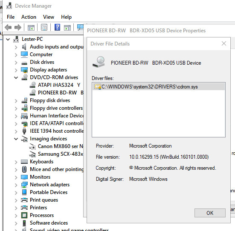Click OK in Driver File Details

point(210,213)
